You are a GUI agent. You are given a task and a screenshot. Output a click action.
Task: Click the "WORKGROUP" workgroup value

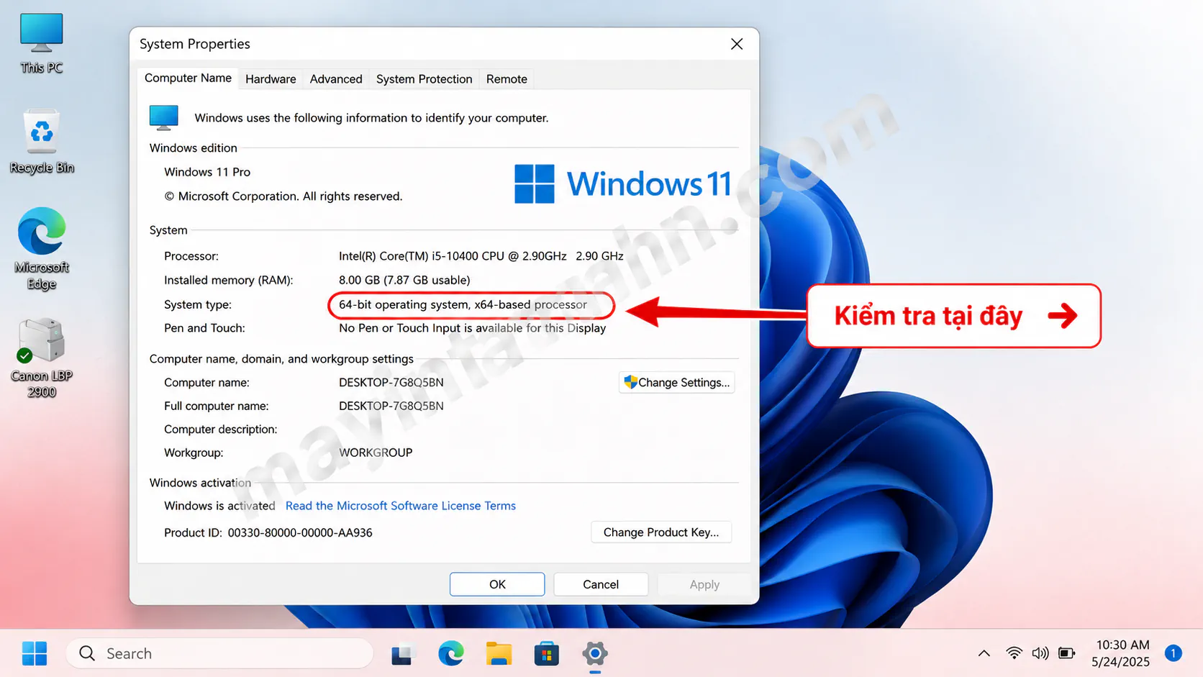click(x=376, y=453)
